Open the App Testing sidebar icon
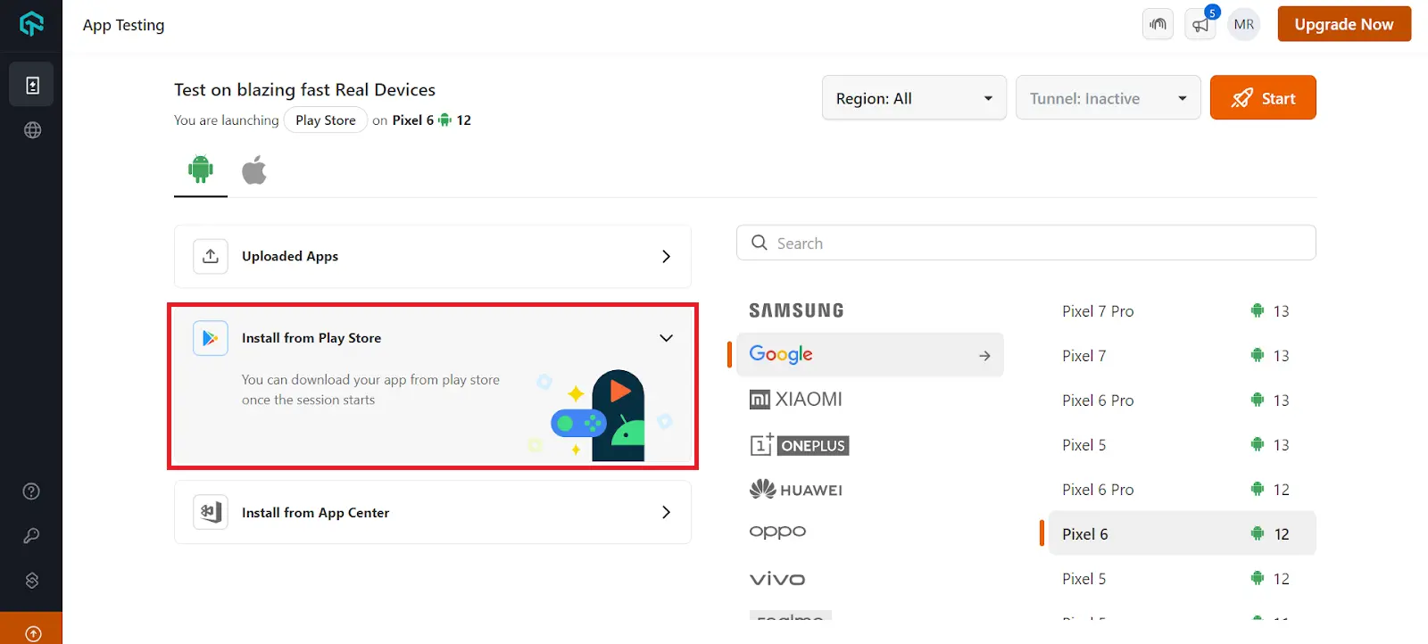The image size is (1428, 644). (32, 85)
